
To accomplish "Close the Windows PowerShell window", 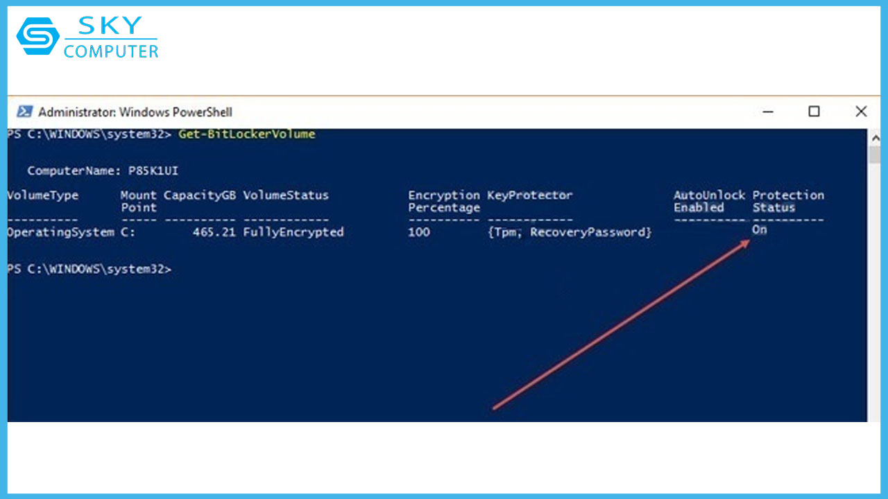I will point(861,112).
